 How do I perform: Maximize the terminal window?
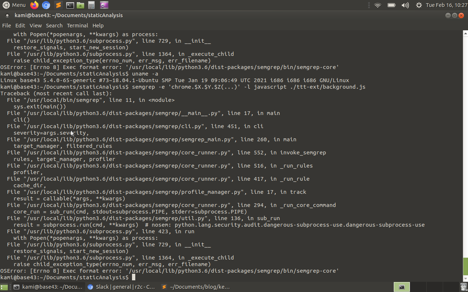click(x=454, y=15)
